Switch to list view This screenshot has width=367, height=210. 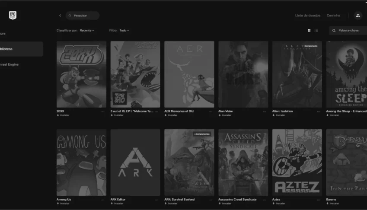pyautogui.click(x=316, y=30)
